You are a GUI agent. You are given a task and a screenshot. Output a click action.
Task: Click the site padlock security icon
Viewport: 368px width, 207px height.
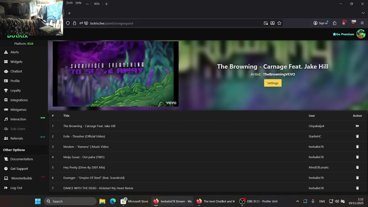(74, 23)
